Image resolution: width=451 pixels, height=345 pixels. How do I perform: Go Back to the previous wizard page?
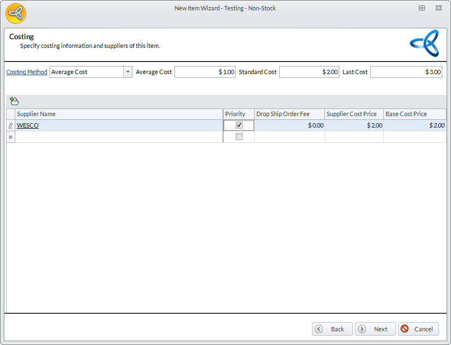pos(332,329)
